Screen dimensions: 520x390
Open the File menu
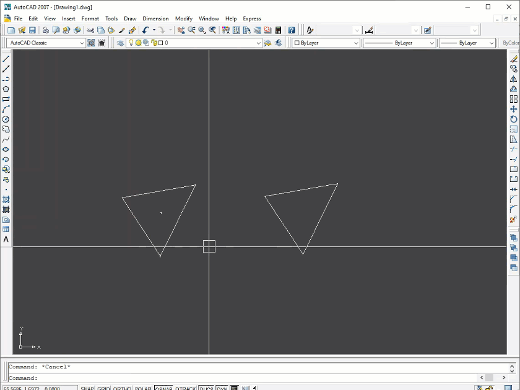[x=18, y=19]
